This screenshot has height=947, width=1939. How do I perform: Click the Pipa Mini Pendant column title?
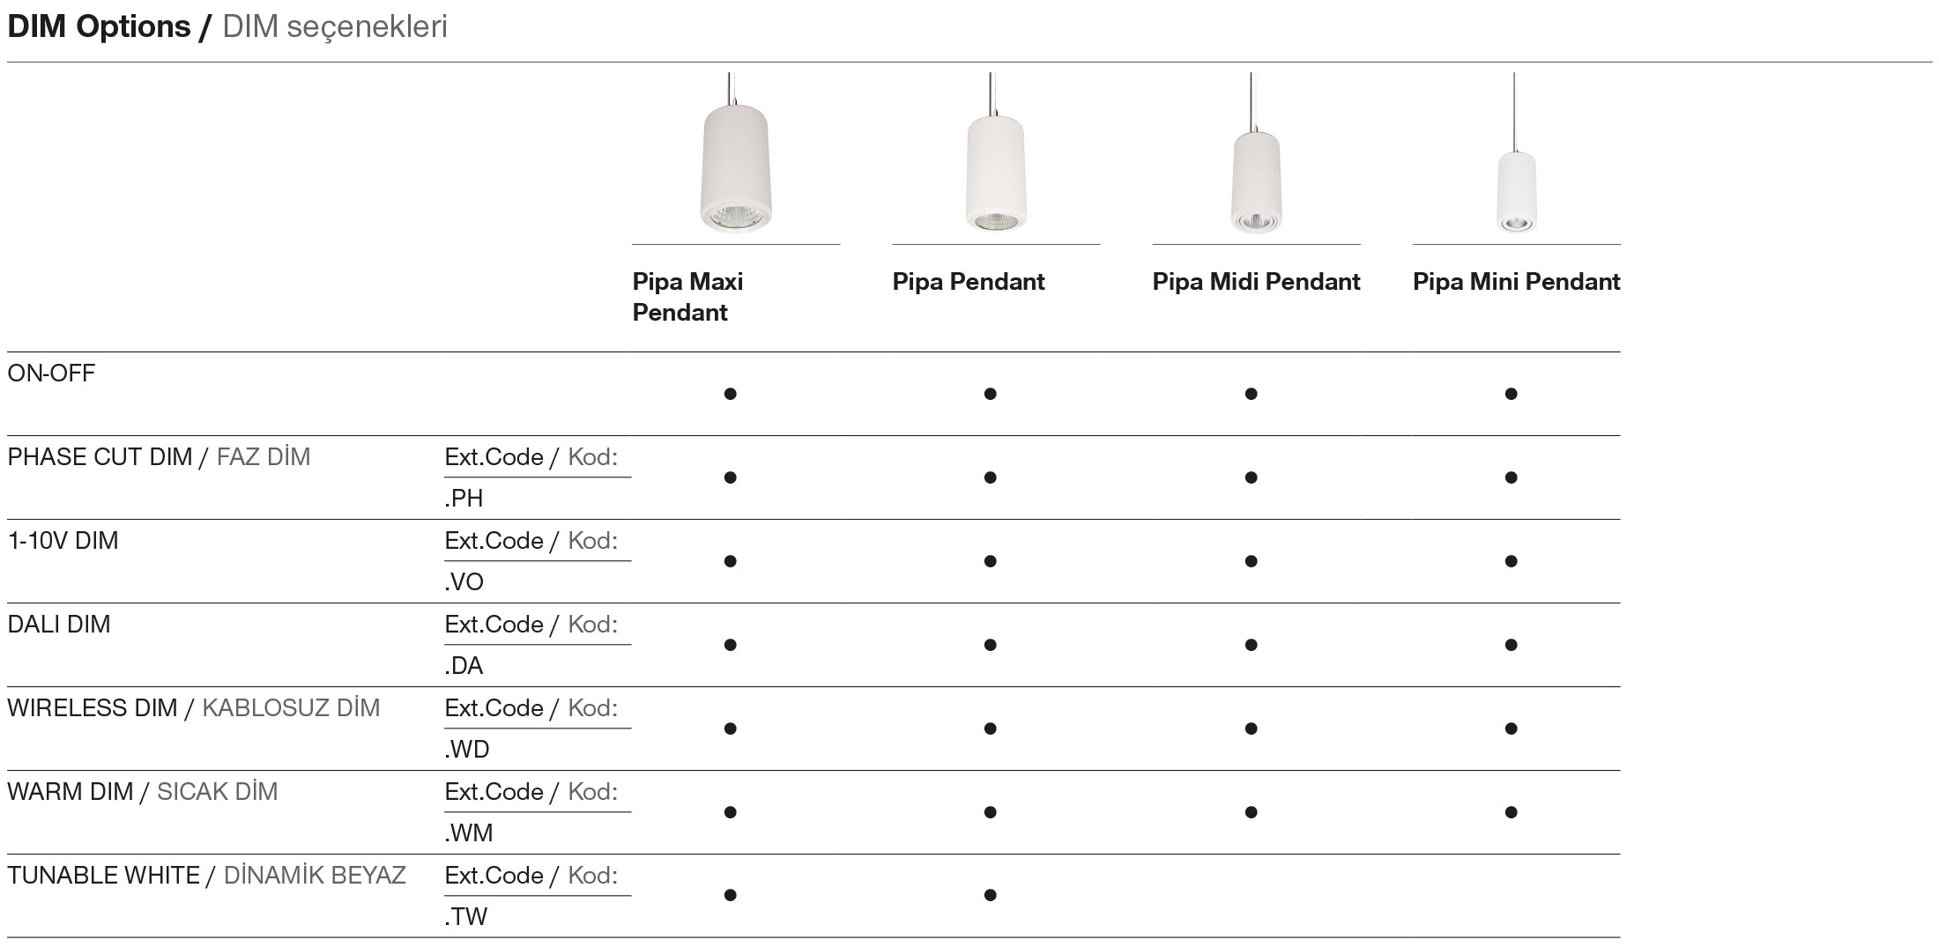(1516, 282)
